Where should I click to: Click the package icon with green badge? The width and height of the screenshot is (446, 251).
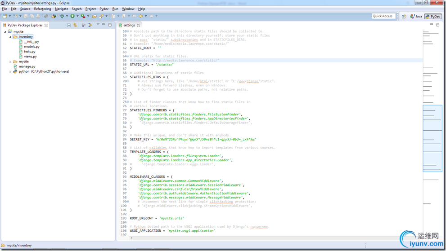pos(54,16)
